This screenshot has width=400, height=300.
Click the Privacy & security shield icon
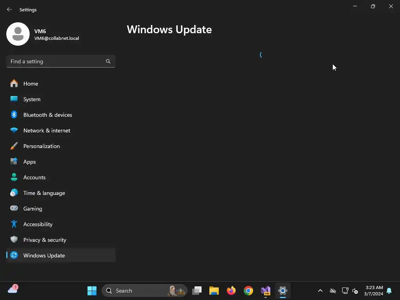[x=14, y=239]
